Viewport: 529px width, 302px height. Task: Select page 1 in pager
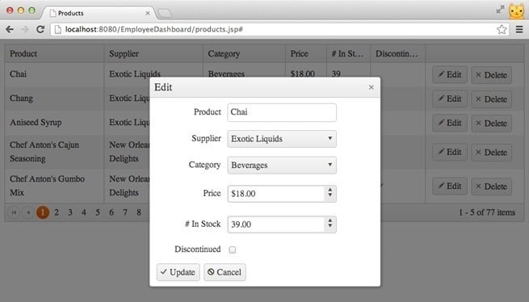pos(43,212)
